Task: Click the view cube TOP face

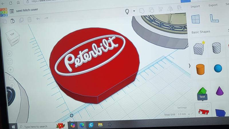Action: point(12,34)
